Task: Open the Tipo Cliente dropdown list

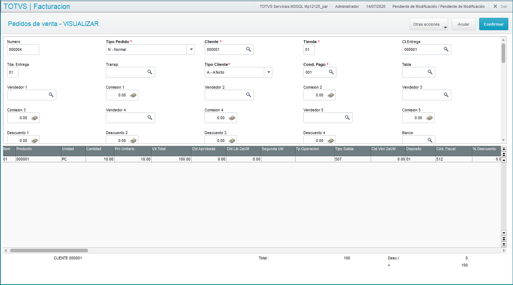Action: click(x=268, y=72)
